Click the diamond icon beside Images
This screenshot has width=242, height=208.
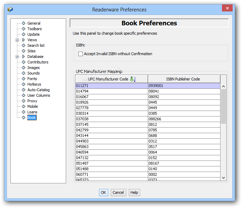coord(24,68)
